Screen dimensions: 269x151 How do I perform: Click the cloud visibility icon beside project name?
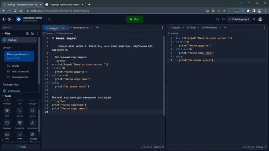(x=49, y=19)
